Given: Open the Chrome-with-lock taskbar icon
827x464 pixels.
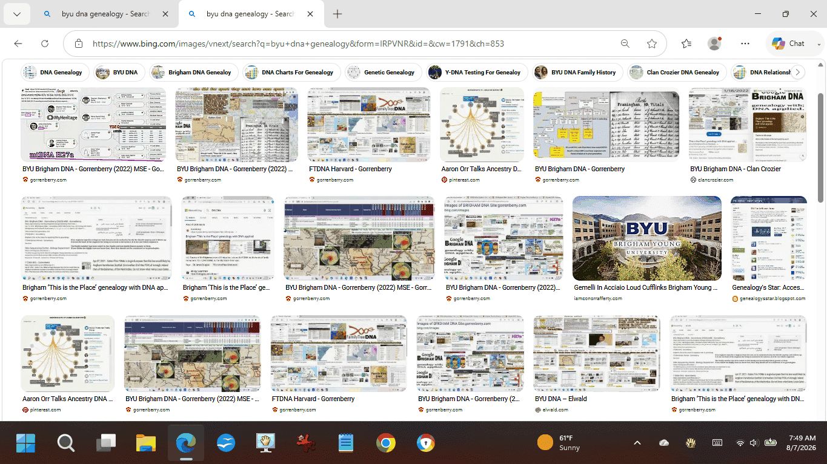Looking at the screenshot, I should click(x=425, y=443).
